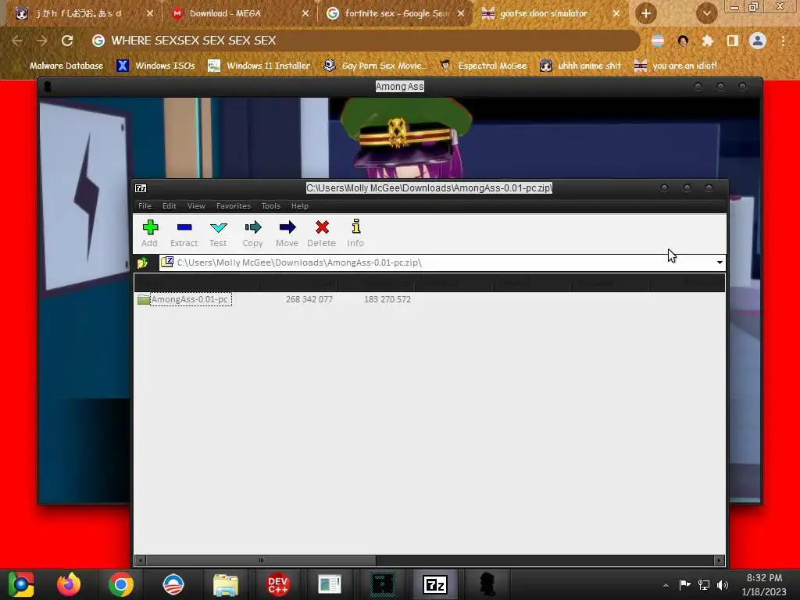The width and height of the screenshot is (800, 600).
Task: Expand the archive path dropdown arrow
Action: click(x=720, y=262)
